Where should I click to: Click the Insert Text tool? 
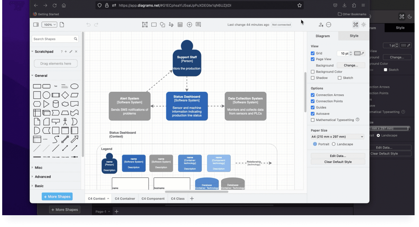145,24
